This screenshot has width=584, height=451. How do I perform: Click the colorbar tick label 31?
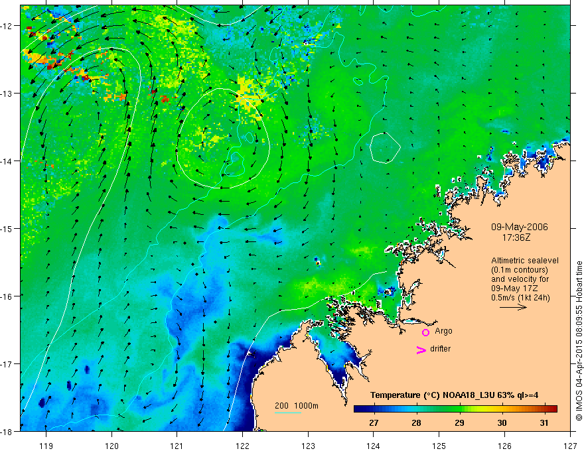pyautogui.click(x=544, y=422)
